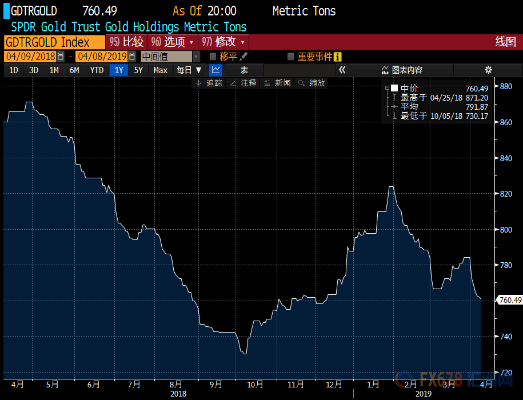Click the SPDR Gold Trust Gold Holdings title
This screenshot has width=523, height=400.
(129, 27)
